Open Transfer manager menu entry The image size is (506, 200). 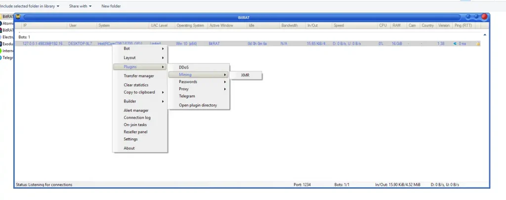click(138, 76)
